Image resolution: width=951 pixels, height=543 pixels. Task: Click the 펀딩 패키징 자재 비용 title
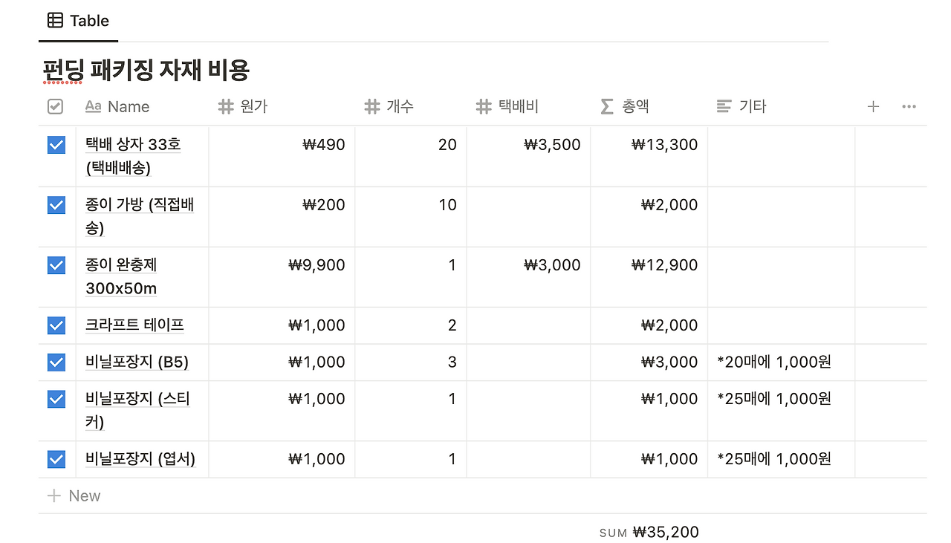coord(146,71)
